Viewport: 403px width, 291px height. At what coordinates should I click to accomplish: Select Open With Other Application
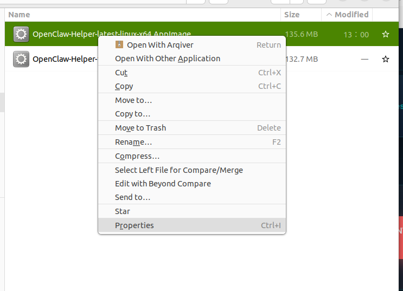[x=168, y=59]
